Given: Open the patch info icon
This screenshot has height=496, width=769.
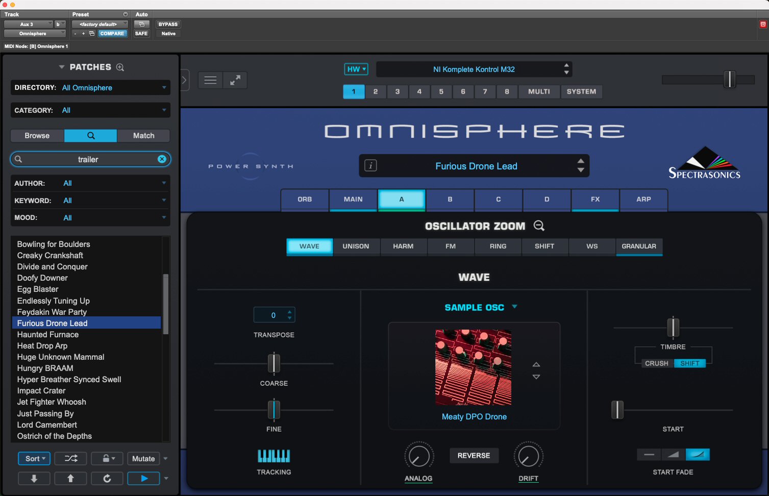Looking at the screenshot, I should [371, 166].
